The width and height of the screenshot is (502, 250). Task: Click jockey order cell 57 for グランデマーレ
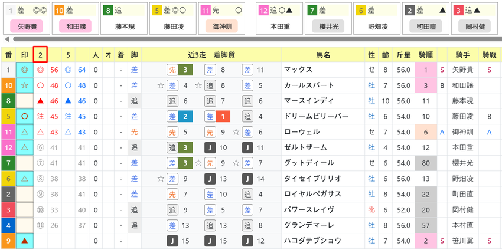pos(426,225)
